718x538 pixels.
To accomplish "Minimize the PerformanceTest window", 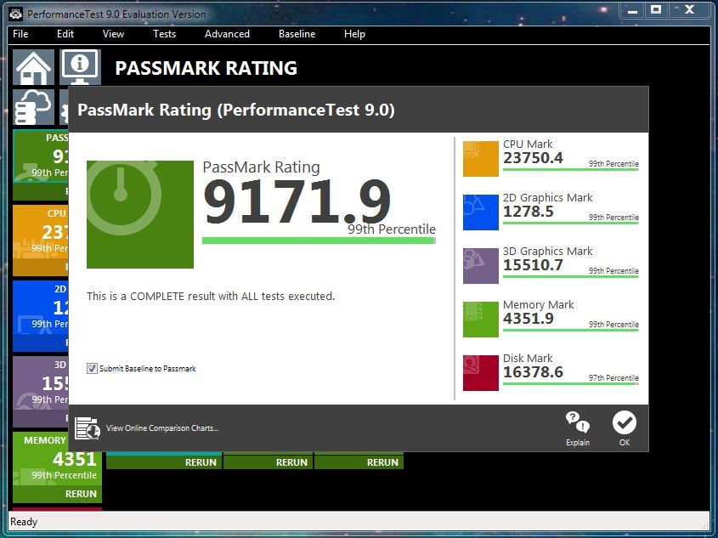I will 632,10.
